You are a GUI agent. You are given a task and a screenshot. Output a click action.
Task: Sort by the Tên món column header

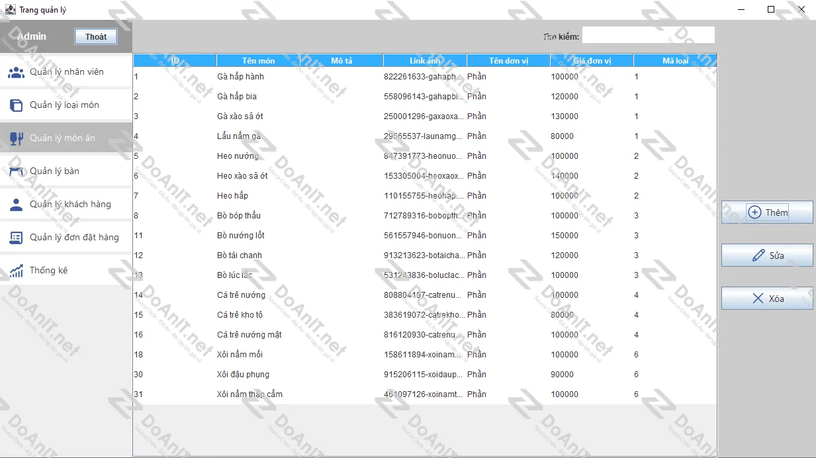pyautogui.click(x=258, y=61)
